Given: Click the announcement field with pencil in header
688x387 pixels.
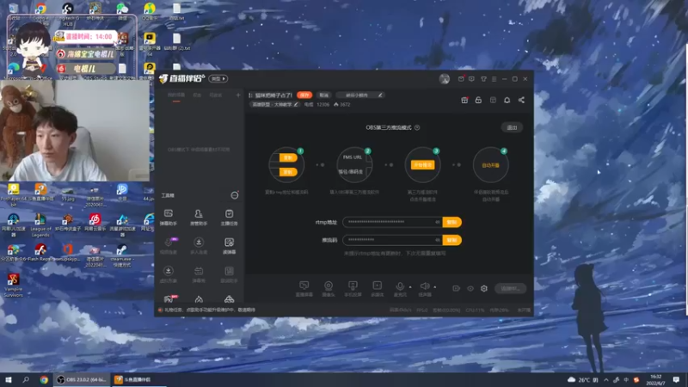Looking at the screenshot, I should click(x=360, y=95).
